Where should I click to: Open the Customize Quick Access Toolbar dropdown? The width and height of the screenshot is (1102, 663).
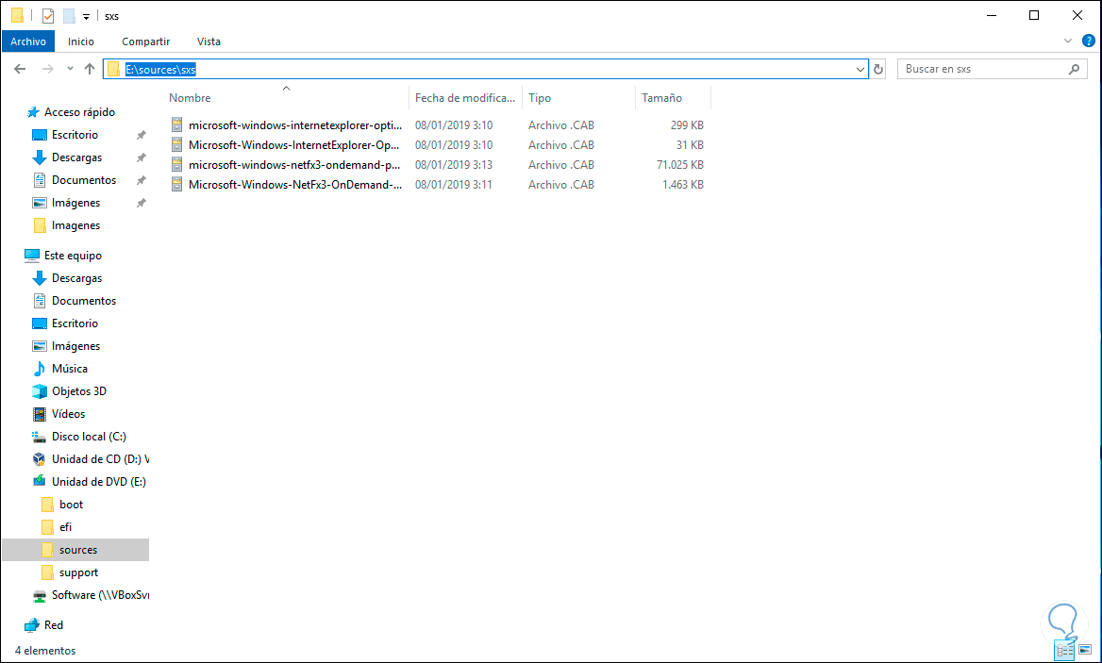click(x=87, y=16)
